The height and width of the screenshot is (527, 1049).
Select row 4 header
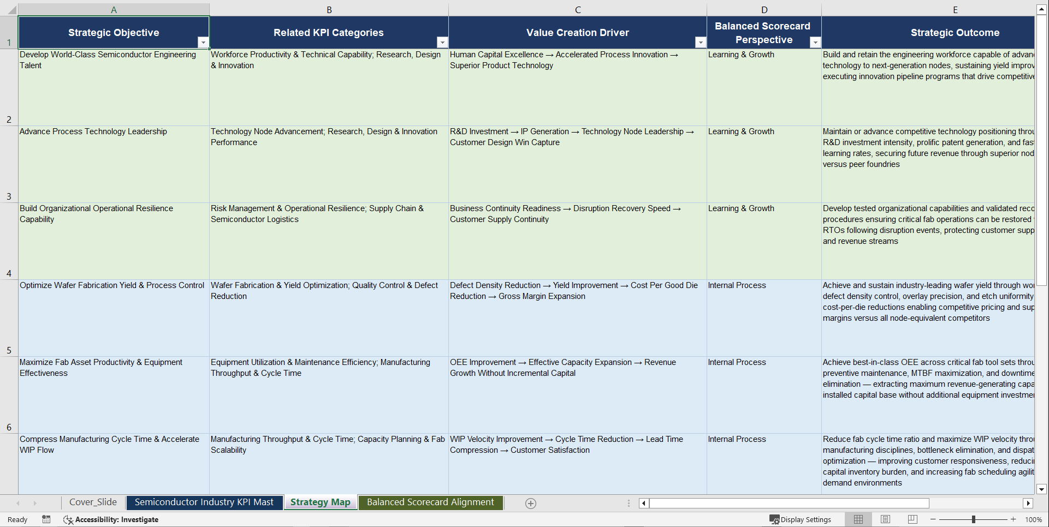tap(9, 241)
